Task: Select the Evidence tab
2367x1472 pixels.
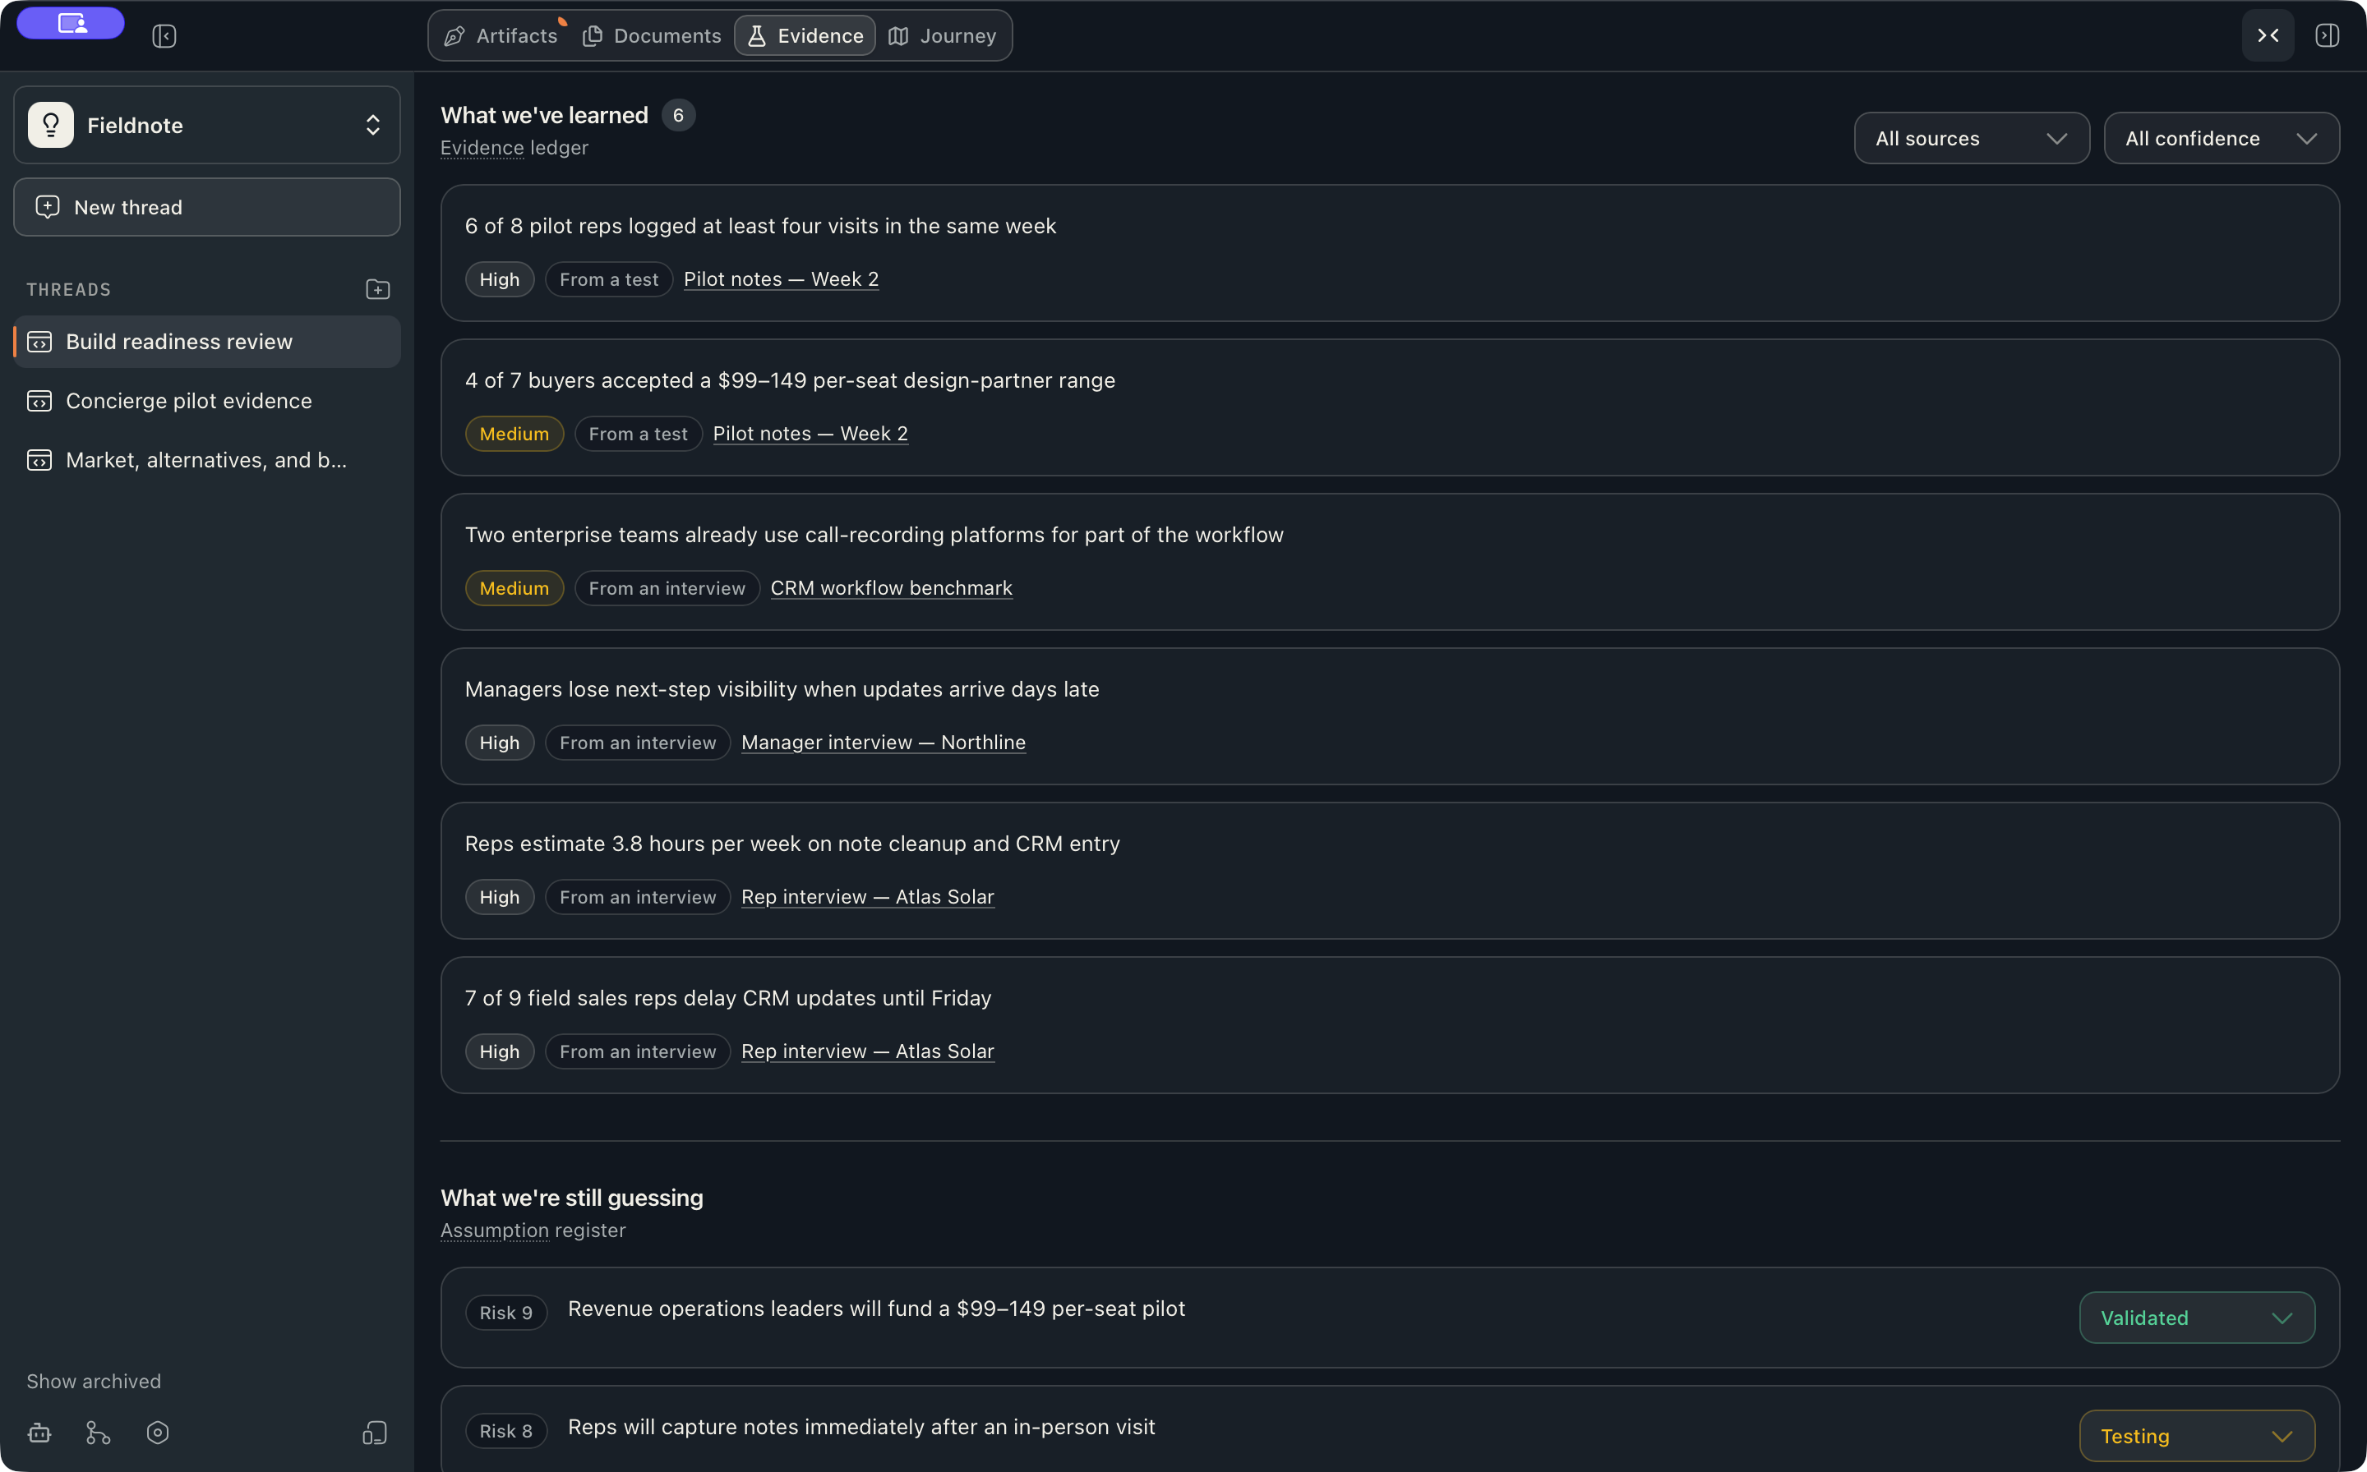Action: (x=805, y=36)
